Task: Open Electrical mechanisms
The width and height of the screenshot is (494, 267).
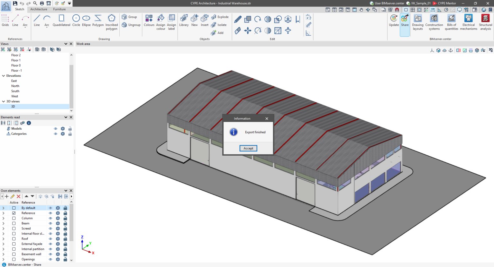Action: (469, 22)
